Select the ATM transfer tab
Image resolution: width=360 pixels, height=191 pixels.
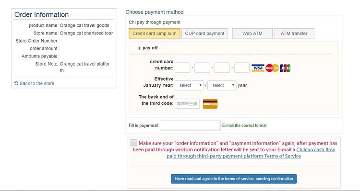coord(294,34)
